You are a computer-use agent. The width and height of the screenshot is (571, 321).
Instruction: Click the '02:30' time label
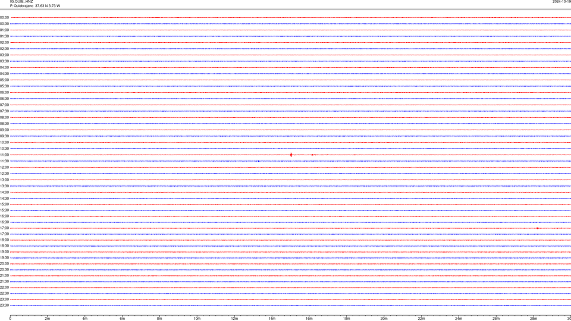[4, 49]
